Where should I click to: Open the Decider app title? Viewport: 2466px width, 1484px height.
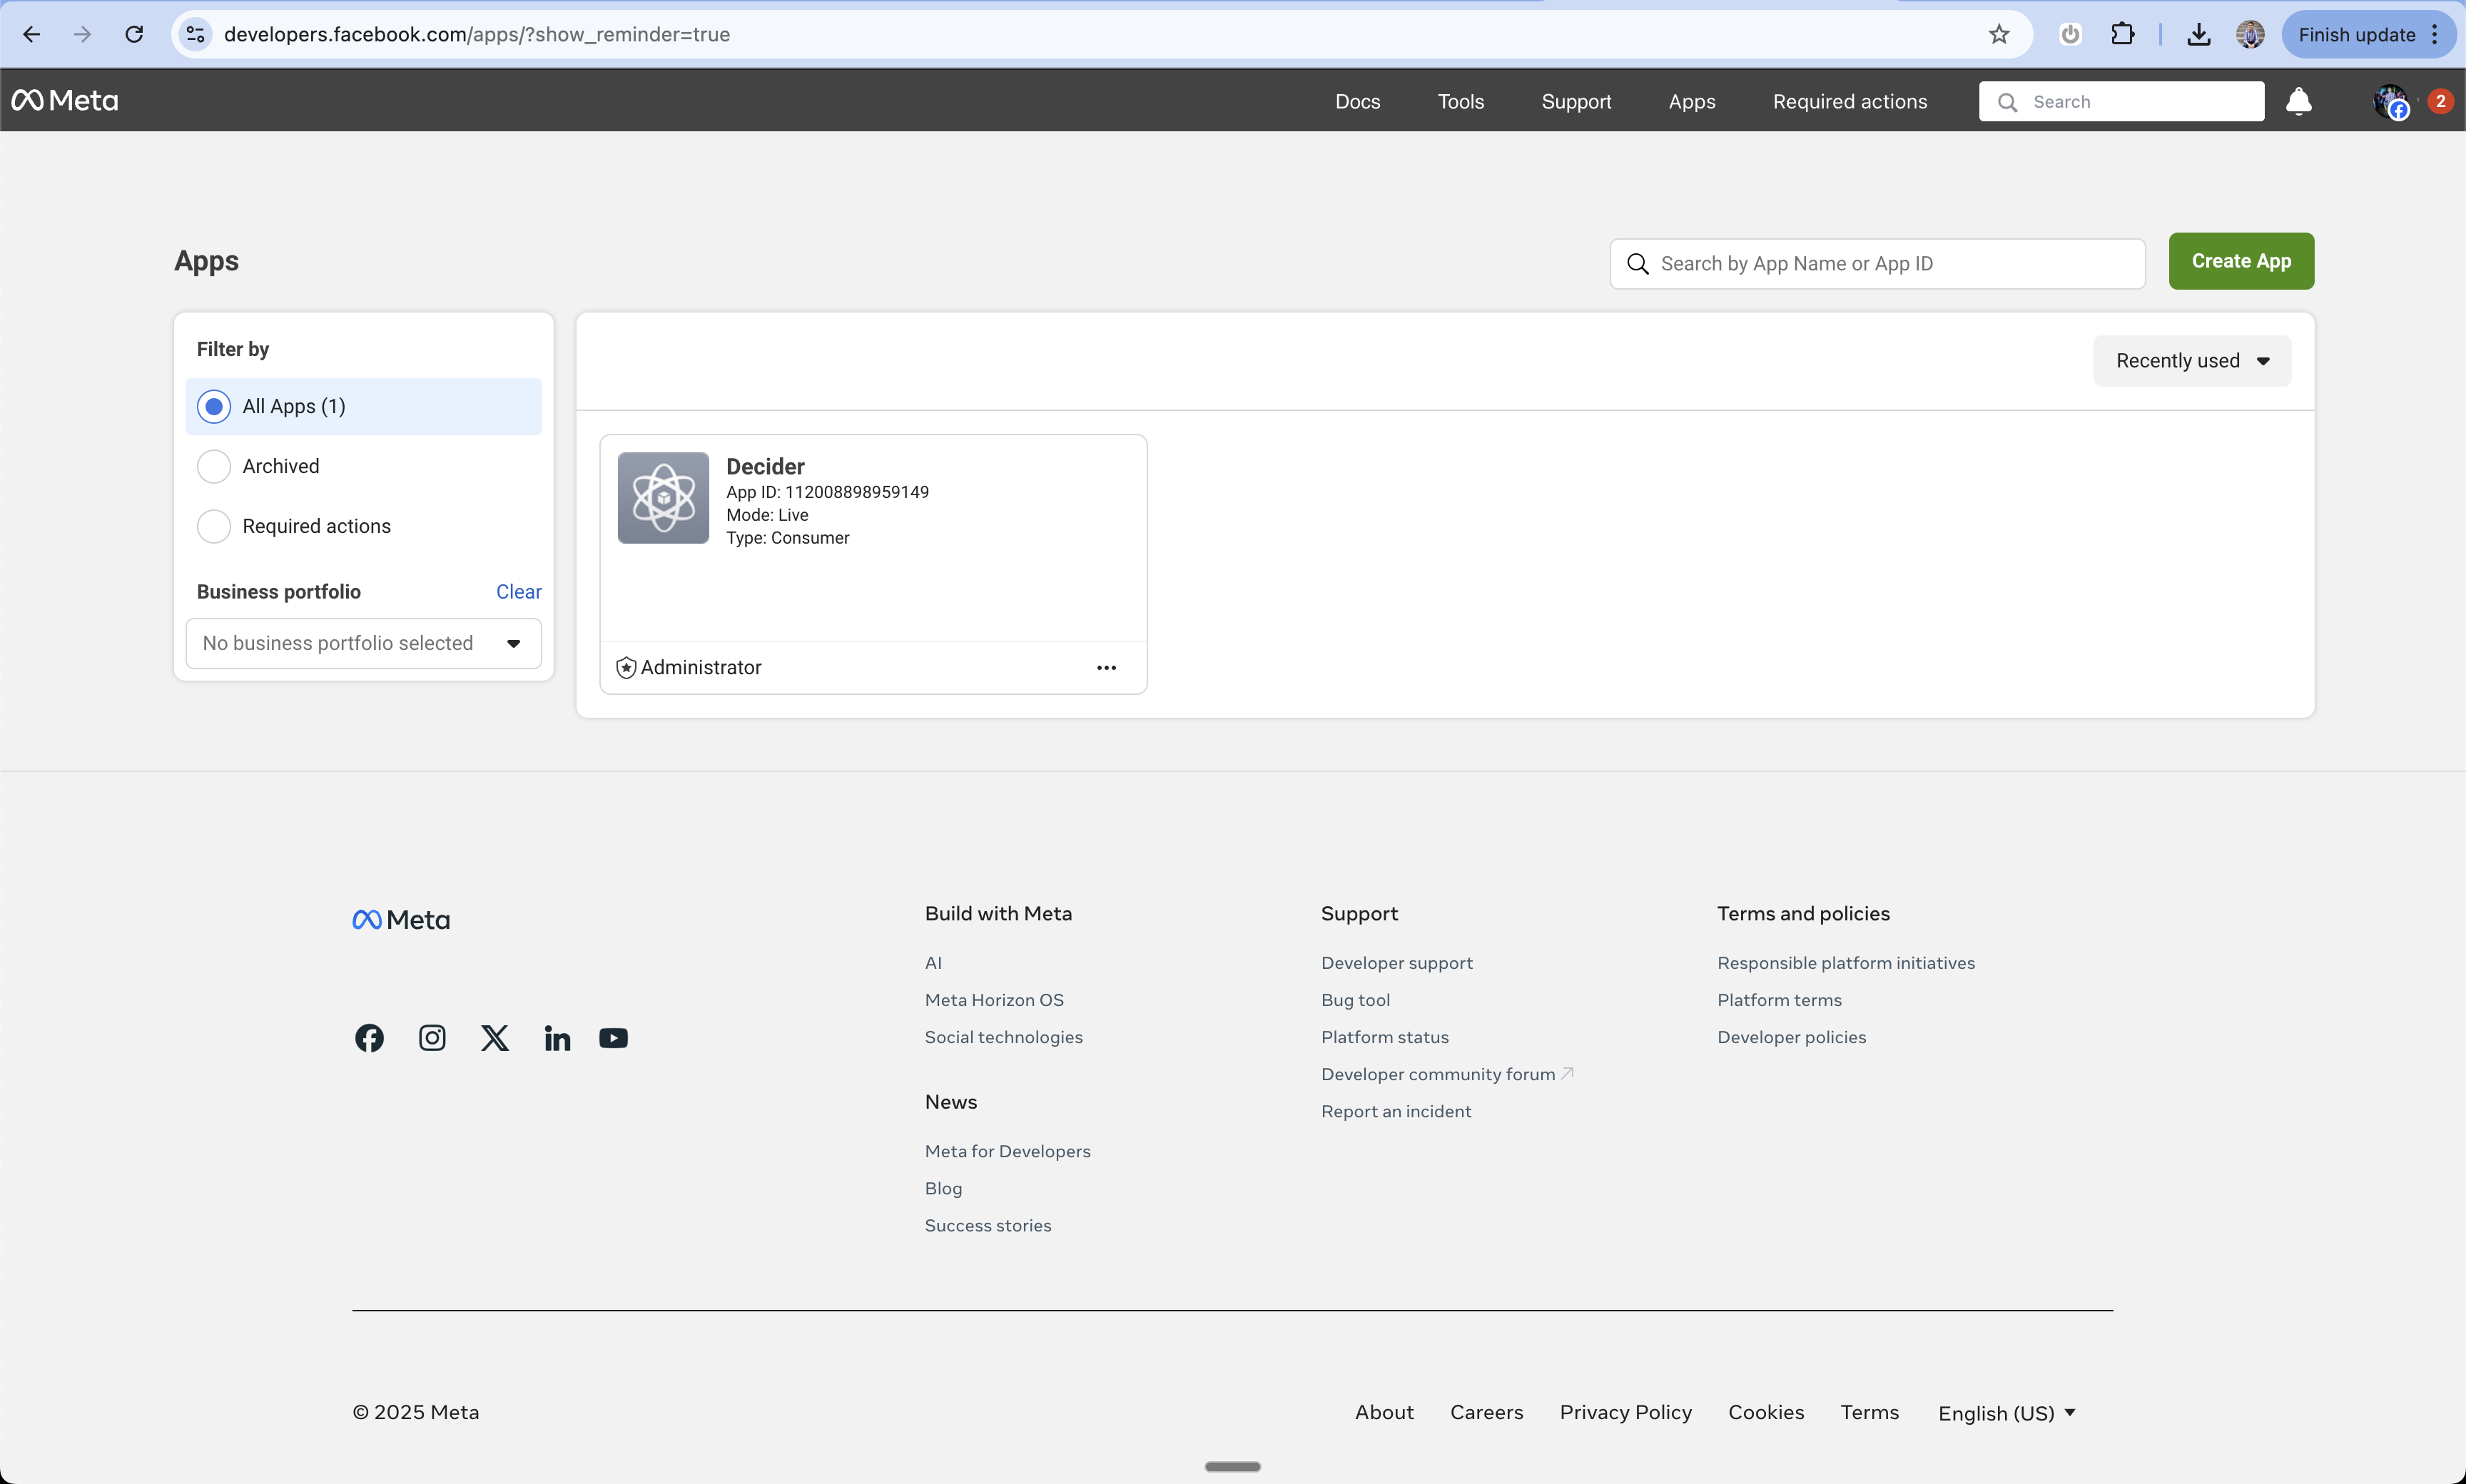pyautogui.click(x=765, y=467)
